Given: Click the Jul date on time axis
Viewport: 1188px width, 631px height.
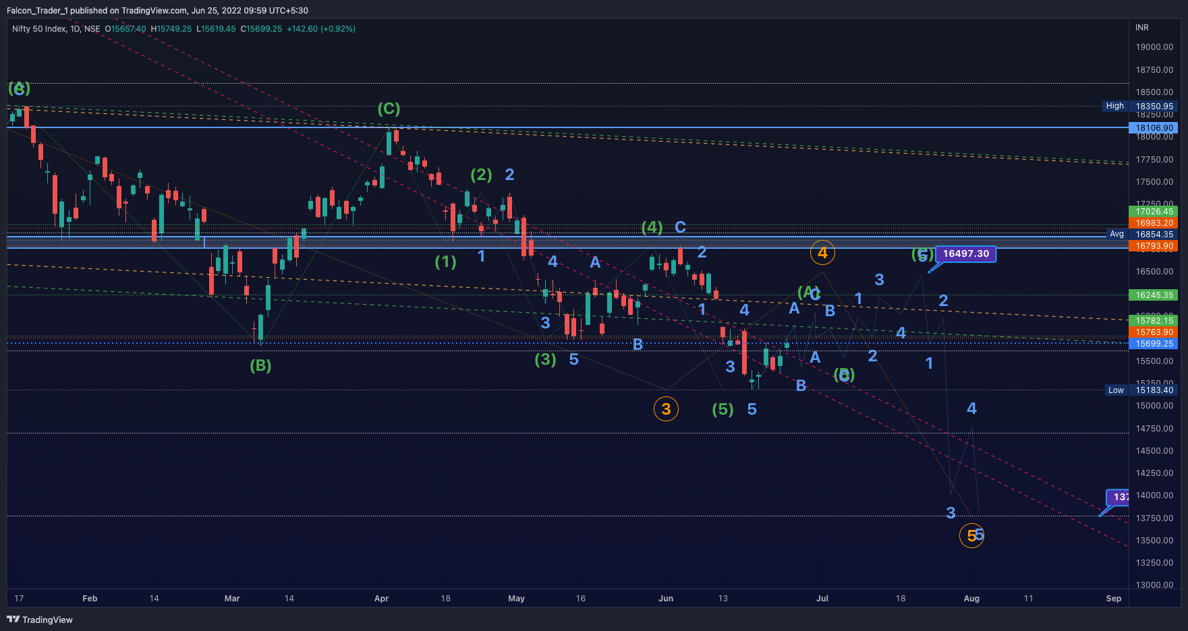Looking at the screenshot, I should (822, 599).
